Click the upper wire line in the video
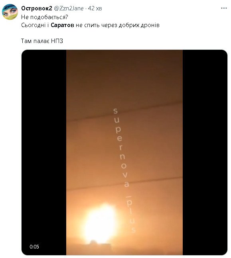 click(x=124, y=112)
